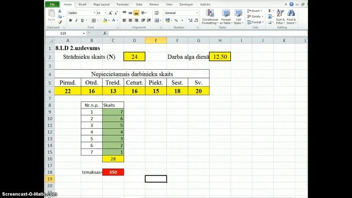
Task: Click the Merge and Center icon
Action: coord(157,20)
